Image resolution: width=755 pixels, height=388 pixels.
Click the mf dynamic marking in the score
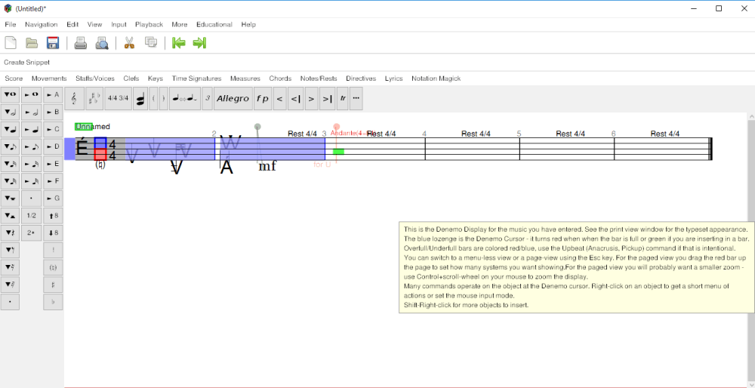pyautogui.click(x=267, y=167)
